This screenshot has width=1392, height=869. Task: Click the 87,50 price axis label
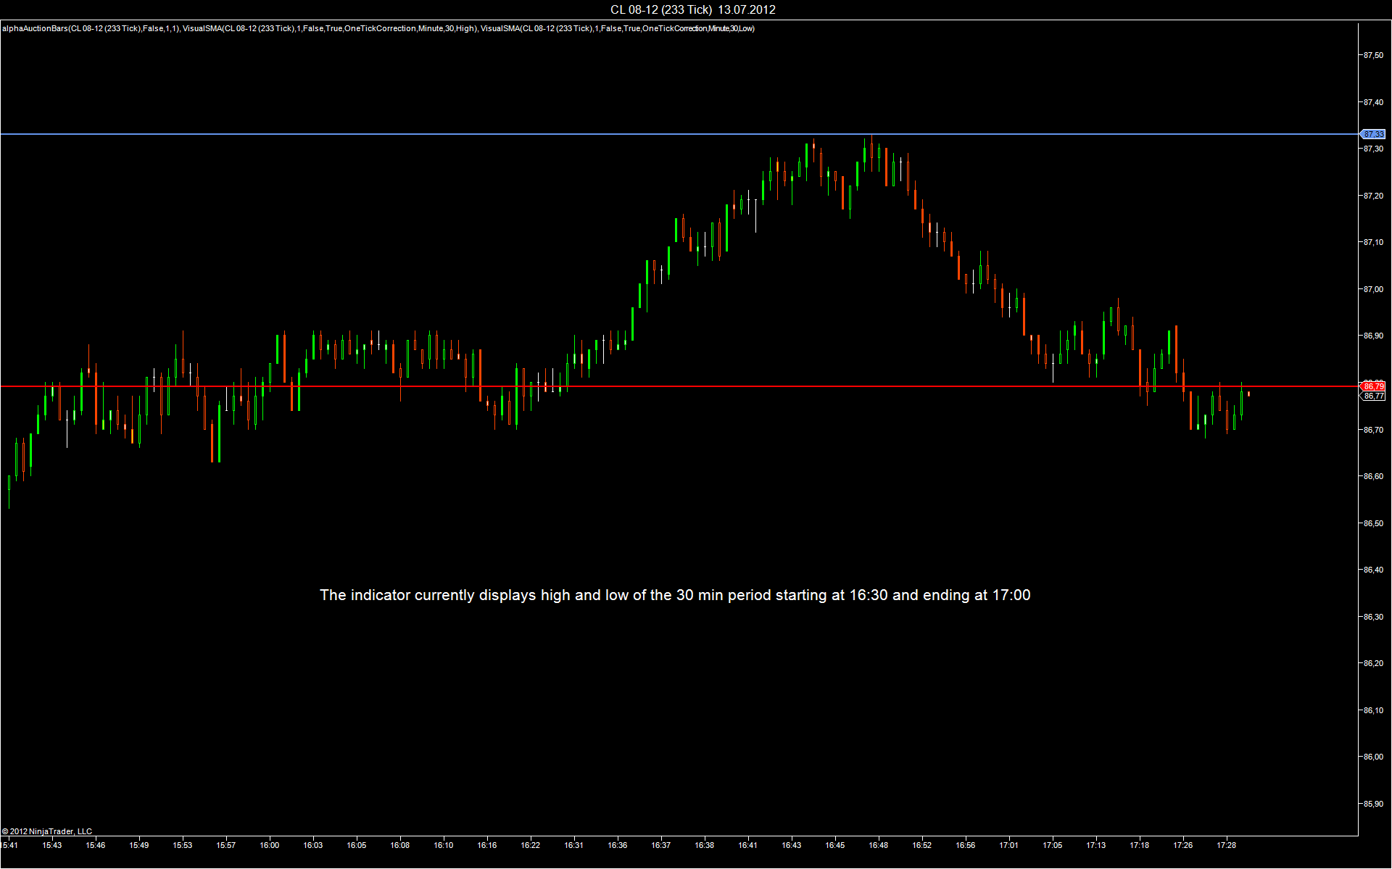pyautogui.click(x=1373, y=55)
